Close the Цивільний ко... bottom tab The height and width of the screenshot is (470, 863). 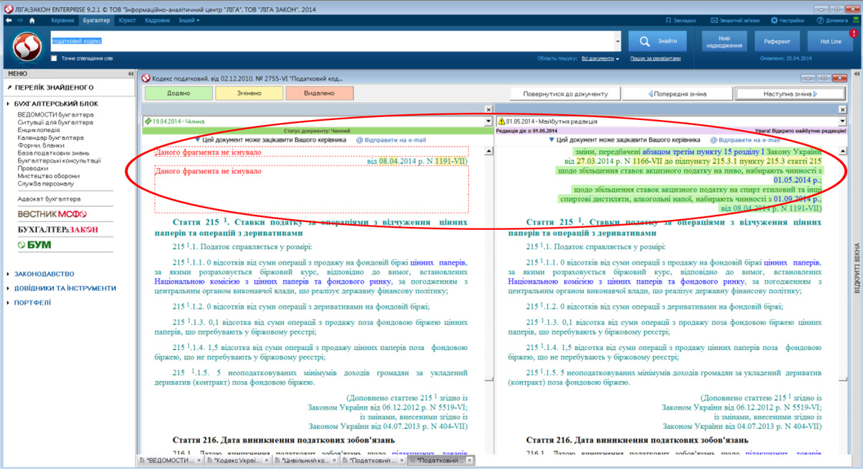334,460
